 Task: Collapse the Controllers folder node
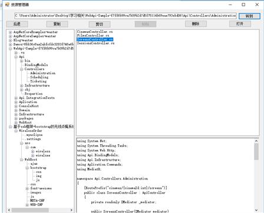[x=22, y=69]
